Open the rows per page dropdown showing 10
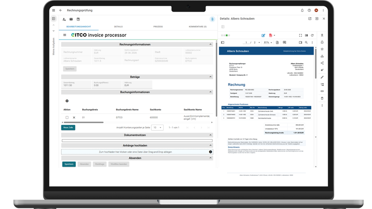372x209 pixels. pos(157,128)
